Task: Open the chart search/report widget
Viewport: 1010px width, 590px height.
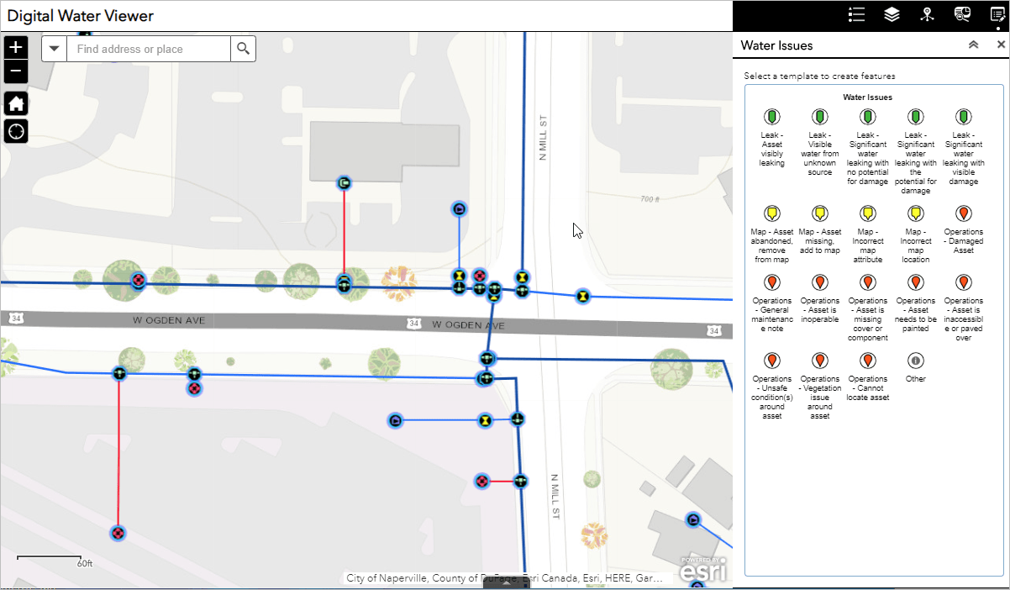Action: [x=962, y=14]
